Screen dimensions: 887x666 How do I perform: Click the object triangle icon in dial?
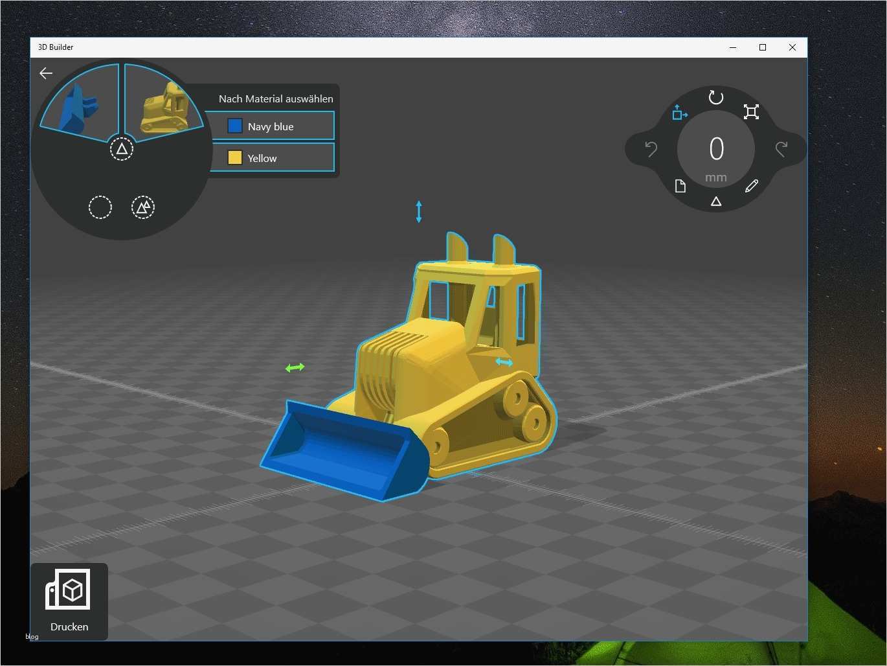[x=716, y=201]
